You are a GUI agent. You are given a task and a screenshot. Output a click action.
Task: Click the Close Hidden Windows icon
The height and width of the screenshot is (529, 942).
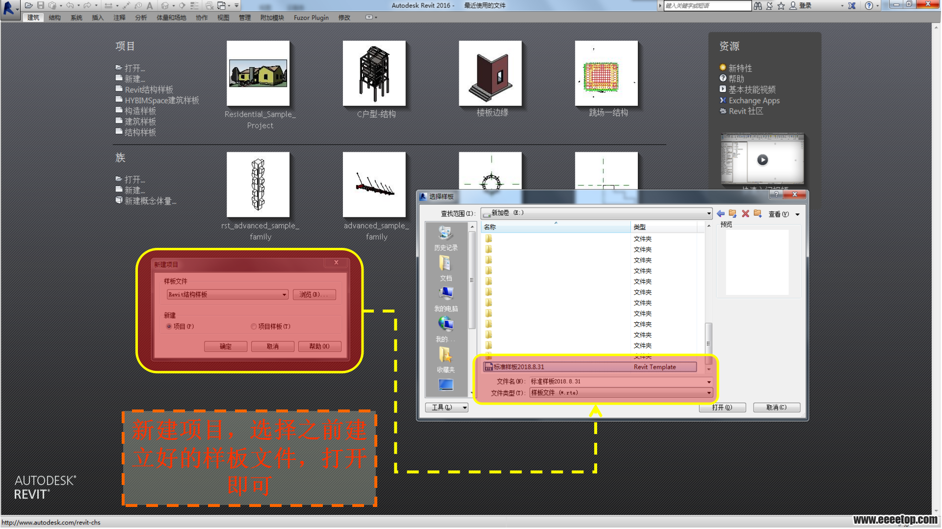coord(209,5)
